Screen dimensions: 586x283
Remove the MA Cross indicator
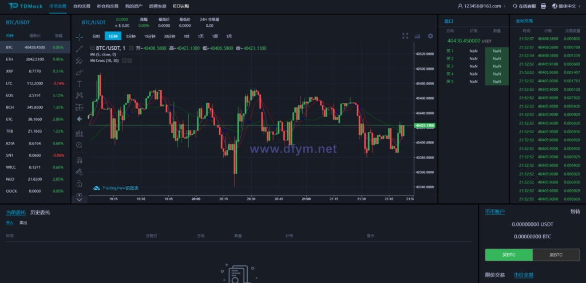(129, 60)
